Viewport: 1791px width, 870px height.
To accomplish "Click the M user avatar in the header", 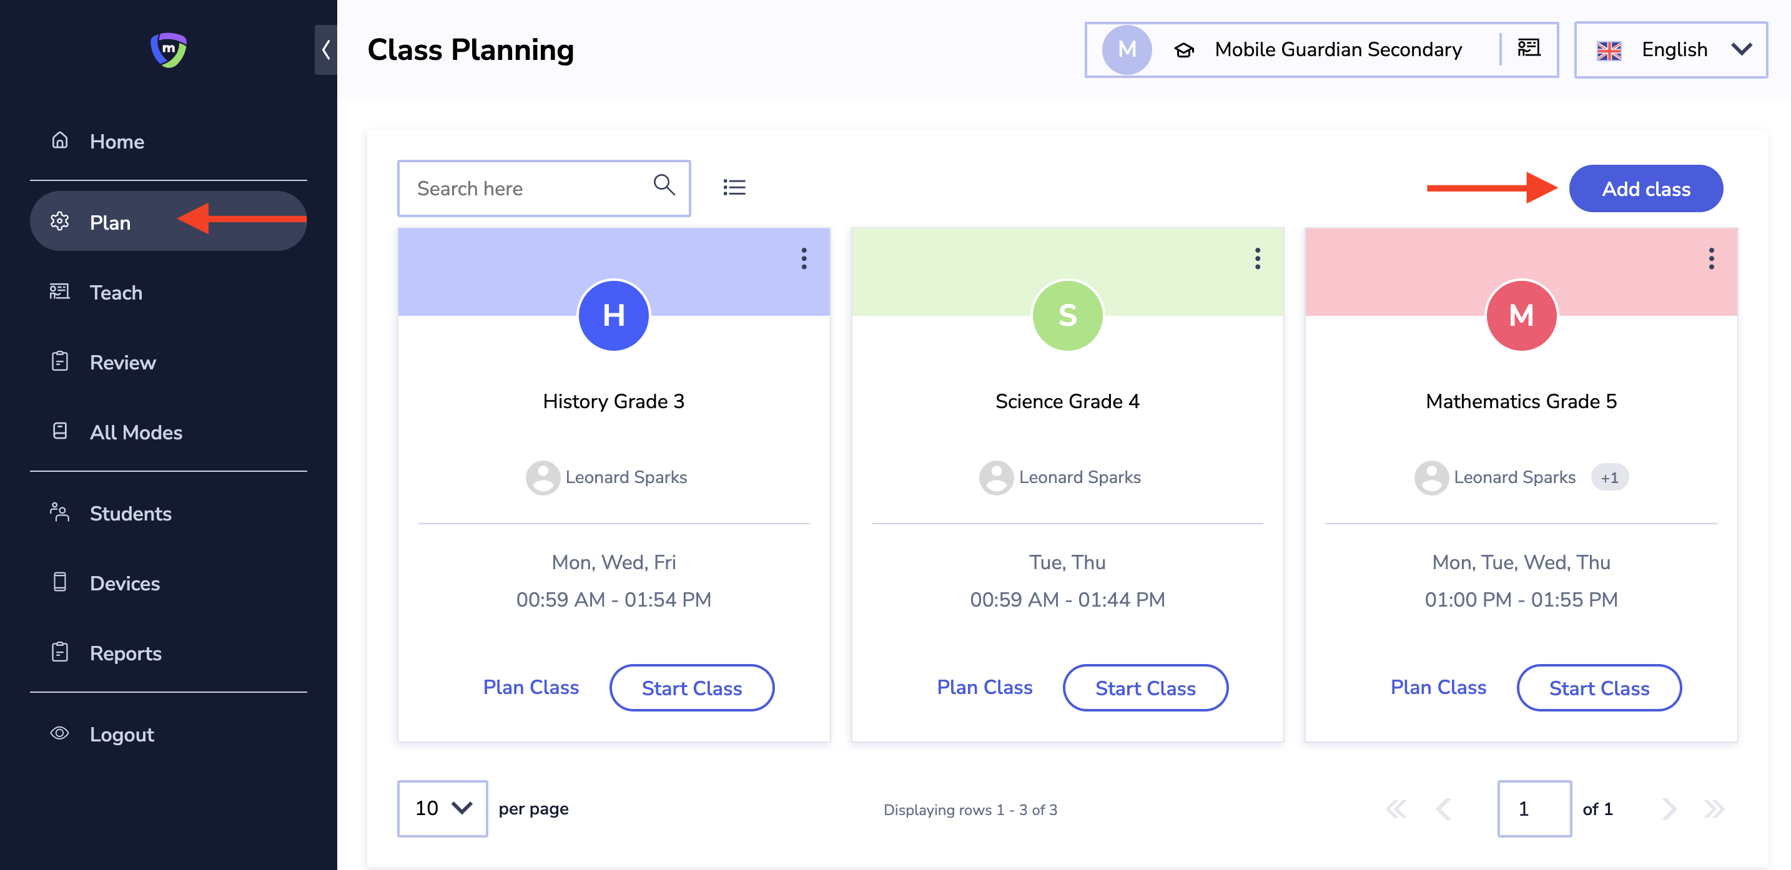I will (x=1127, y=50).
